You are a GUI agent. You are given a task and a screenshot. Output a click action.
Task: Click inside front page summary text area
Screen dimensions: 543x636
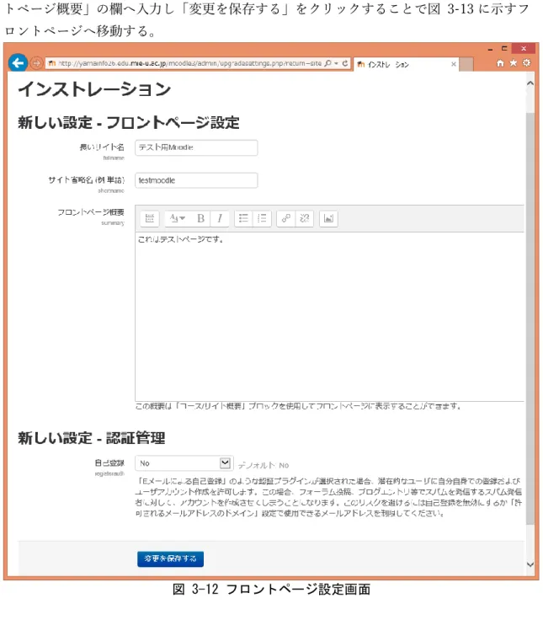click(x=329, y=317)
